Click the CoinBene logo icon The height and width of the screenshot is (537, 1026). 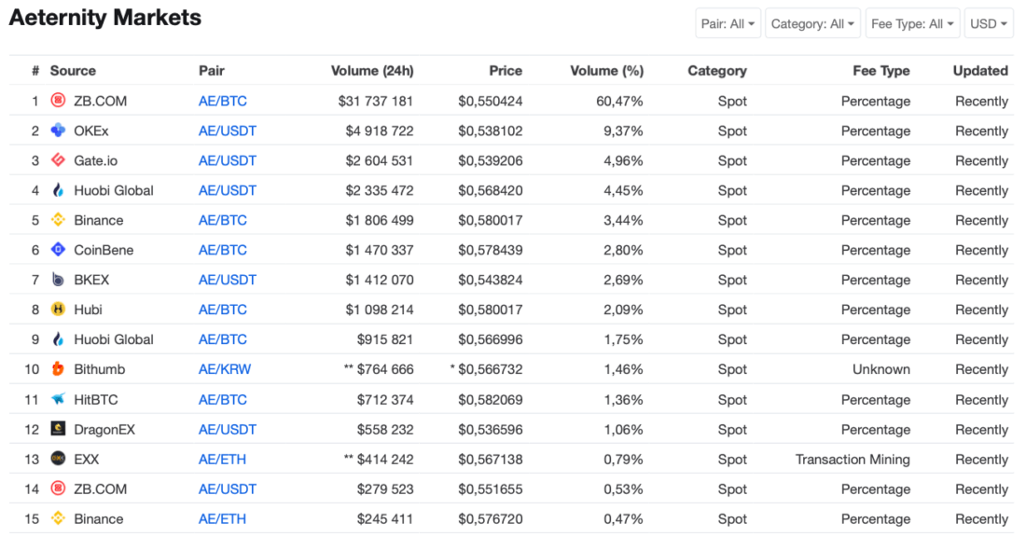click(x=58, y=250)
